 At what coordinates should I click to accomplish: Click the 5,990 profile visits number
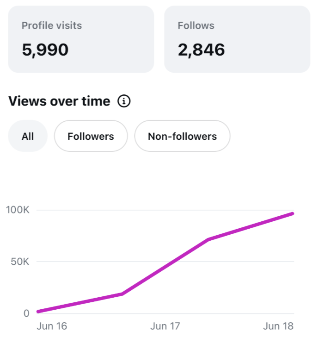tap(45, 50)
